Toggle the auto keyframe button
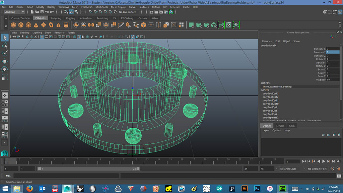343x193 pixels. [x=332, y=169]
